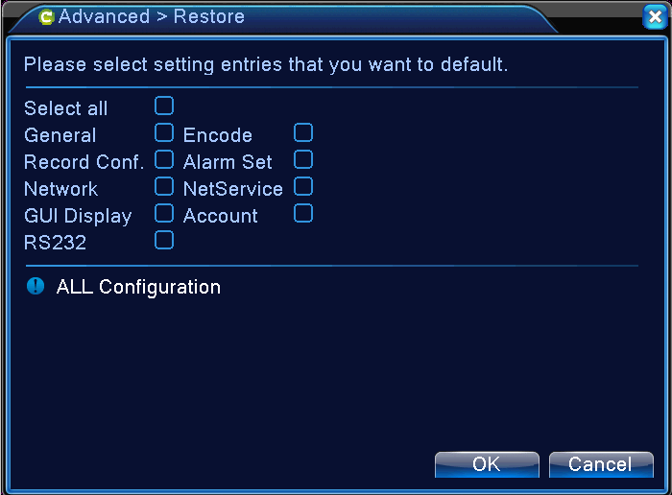The width and height of the screenshot is (672, 495).
Task: Enable the General checkbox
Action: click(x=164, y=132)
